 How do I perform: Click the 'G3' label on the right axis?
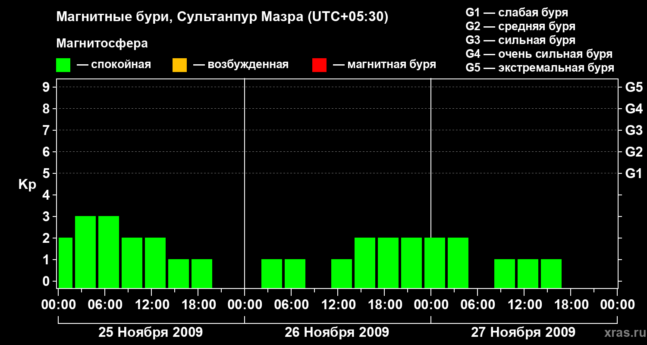pyautogui.click(x=634, y=130)
